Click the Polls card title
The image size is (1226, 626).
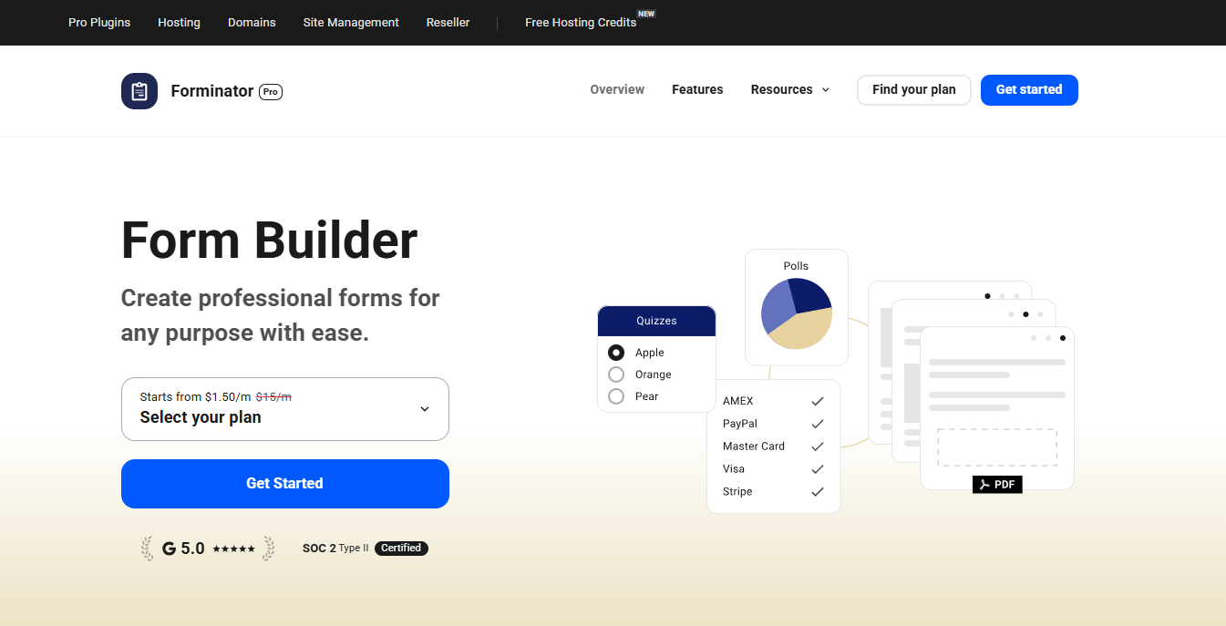pyautogui.click(x=796, y=266)
